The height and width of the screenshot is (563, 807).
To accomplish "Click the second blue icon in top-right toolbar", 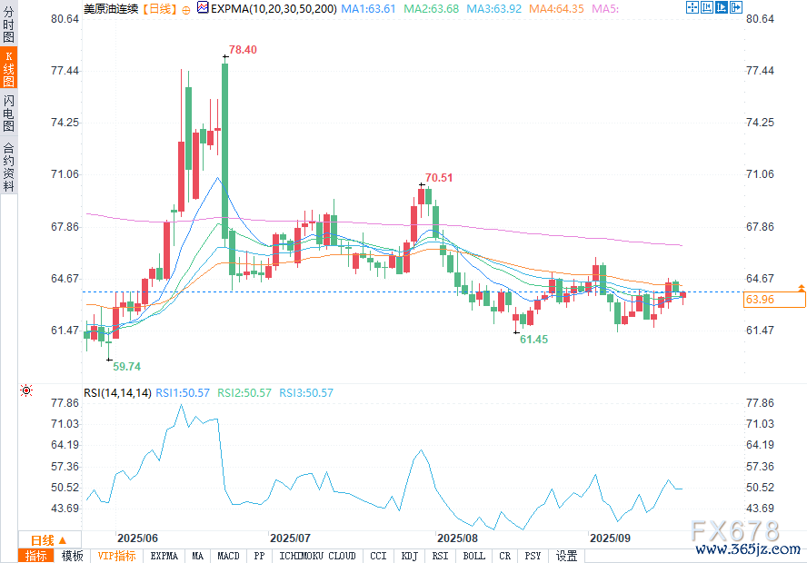I will [706, 8].
